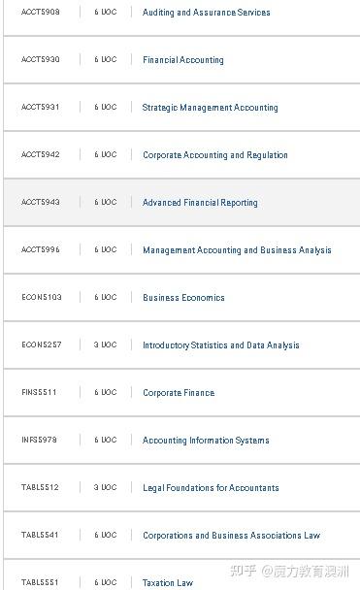The height and width of the screenshot is (590, 360).
Task: Open Financial Accounting course link
Action: [183, 60]
